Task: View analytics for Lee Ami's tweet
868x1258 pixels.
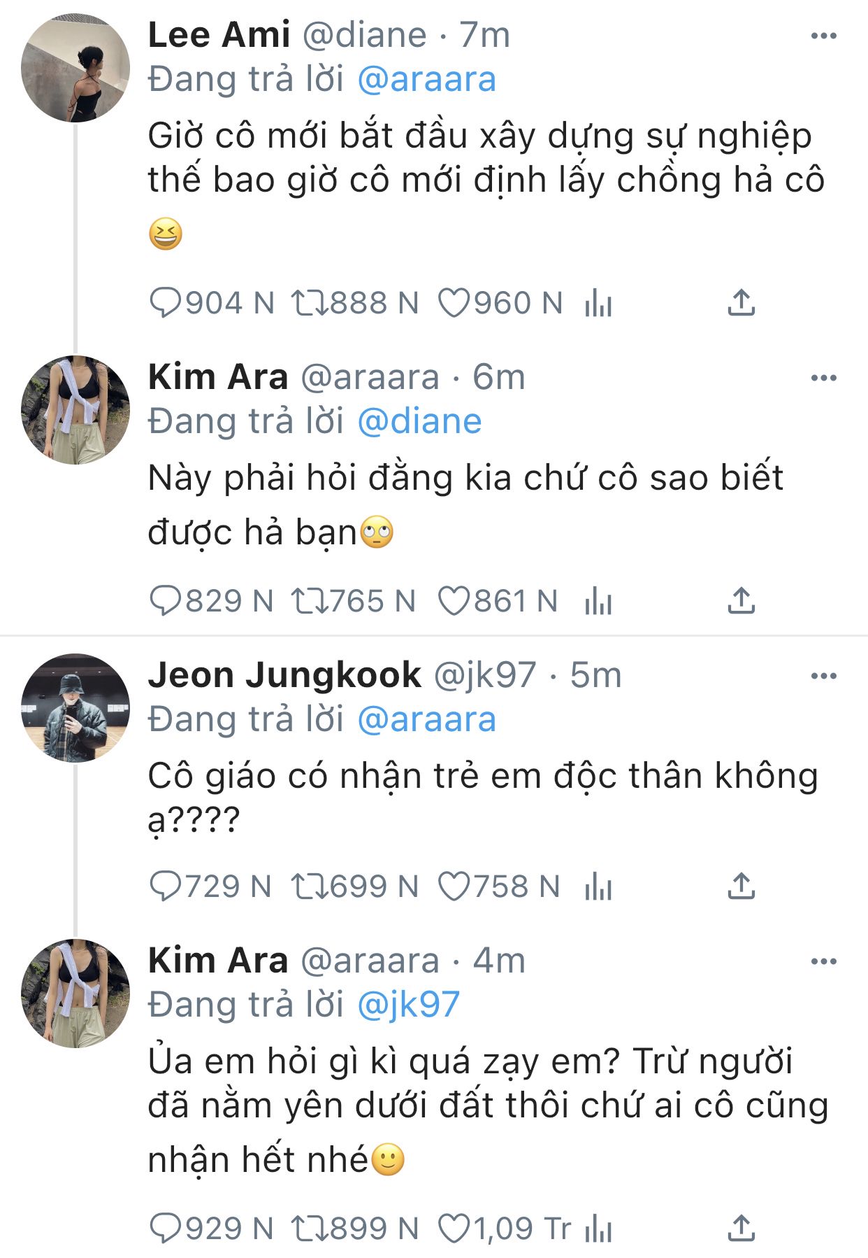Action: coord(598,304)
